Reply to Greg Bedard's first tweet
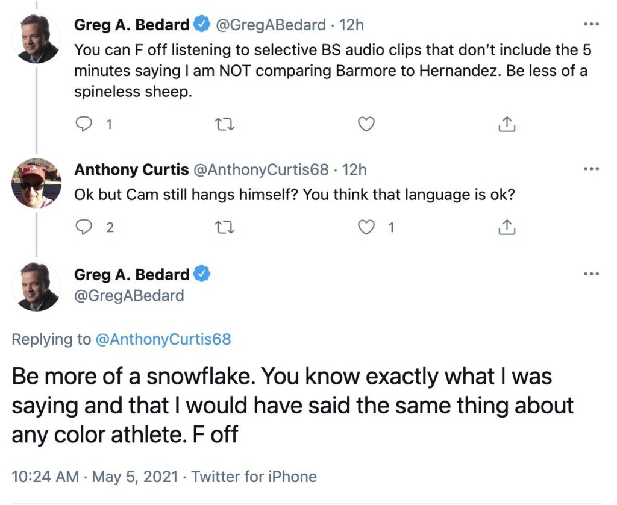Image resolution: width=617 pixels, height=505 pixels. point(82,125)
